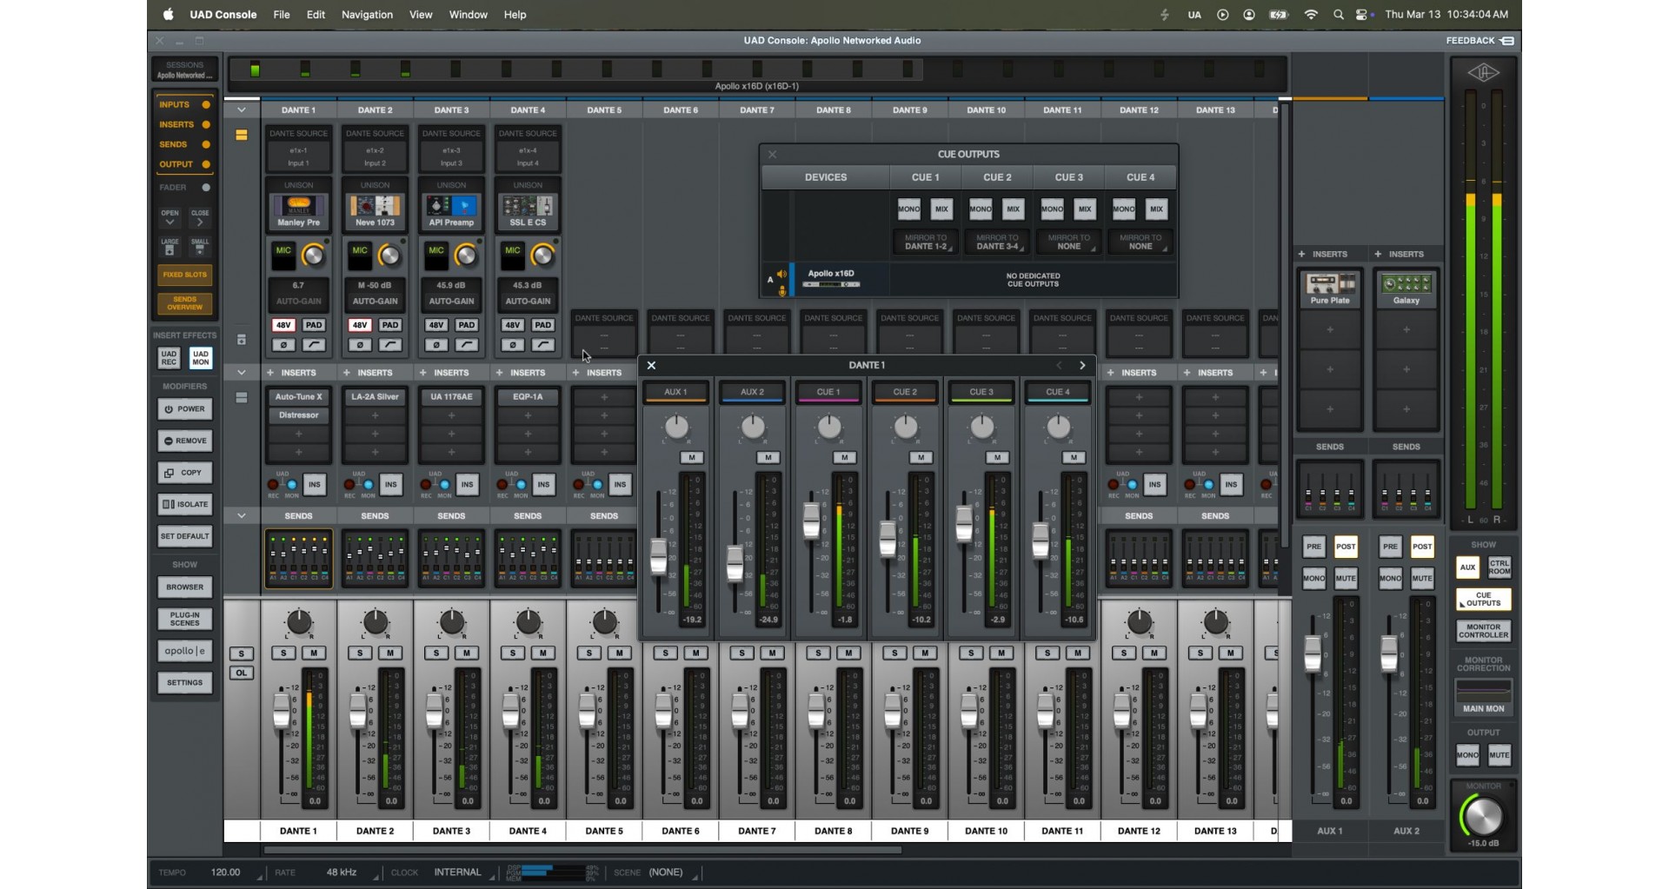Collapse the sends section chevron
Image resolution: width=1669 pixels, height=889 pixels.
pyautogui.click(x=241, y=516)
